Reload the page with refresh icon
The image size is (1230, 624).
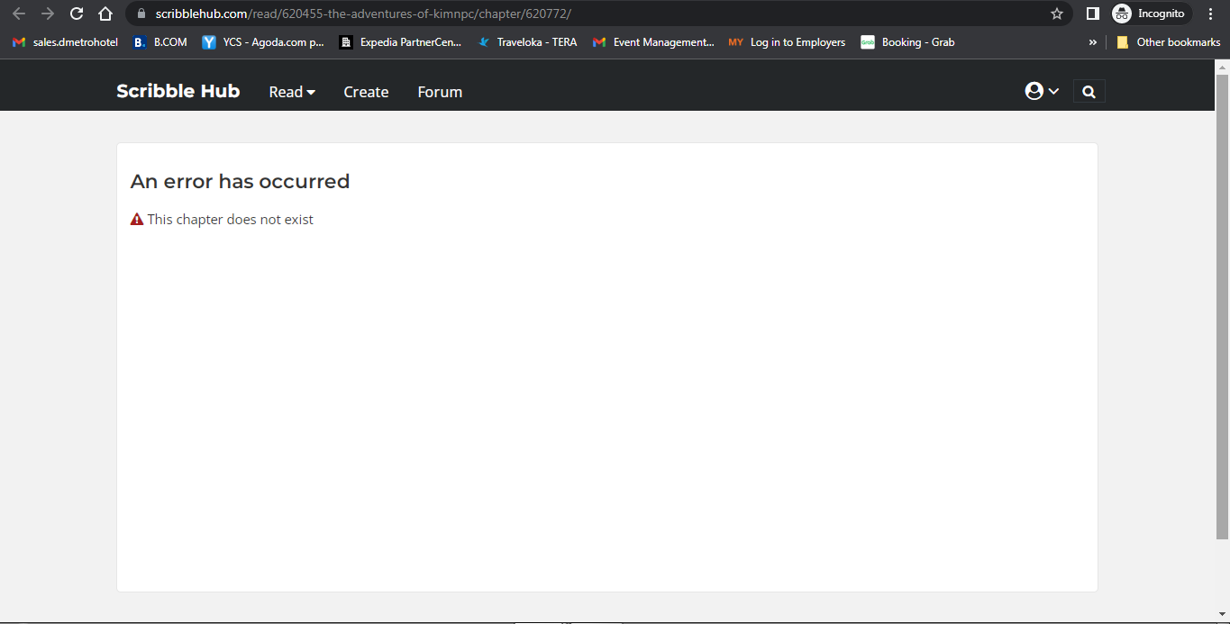coord(77,14)
